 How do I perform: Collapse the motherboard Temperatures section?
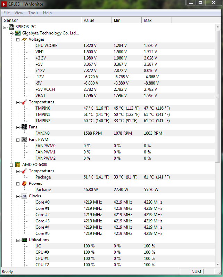[18, 102]
